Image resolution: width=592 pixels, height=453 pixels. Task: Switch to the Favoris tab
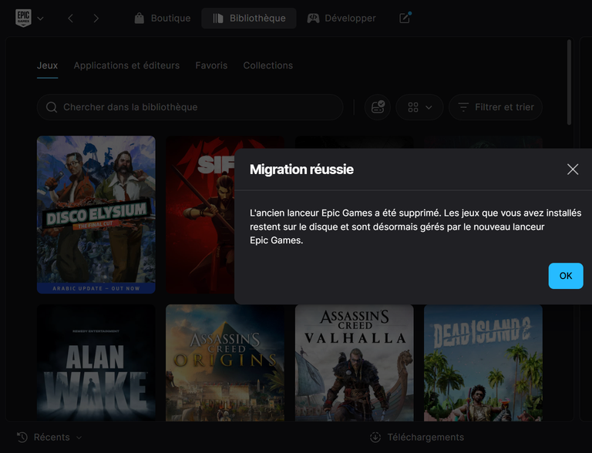[211, 65]
